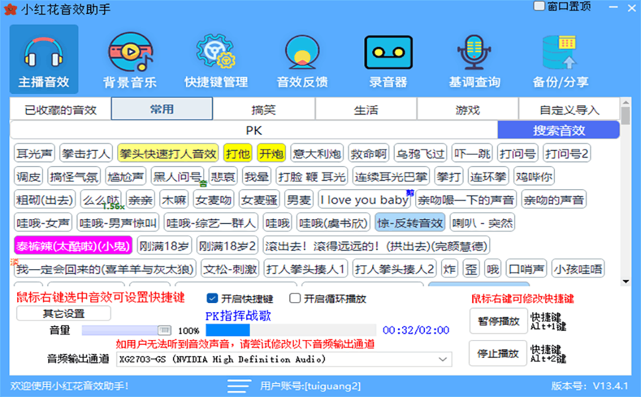Play 我一定会回来的 sound effect
The image size is (641, 397).
click(x=105, y=269)
